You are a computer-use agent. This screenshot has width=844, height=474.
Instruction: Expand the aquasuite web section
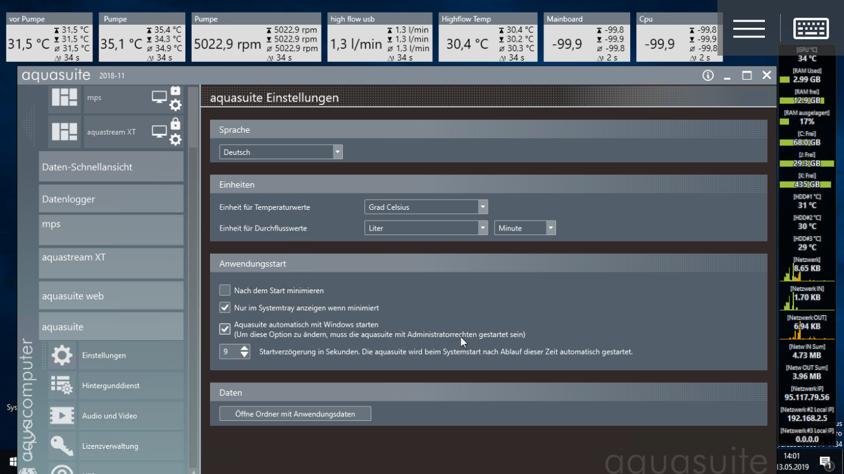pyautogui.click(x=111, y=296)
